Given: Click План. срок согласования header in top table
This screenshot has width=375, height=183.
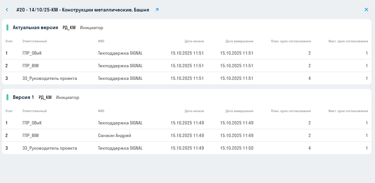Looking at the screenshot, I should click(291, 41).
